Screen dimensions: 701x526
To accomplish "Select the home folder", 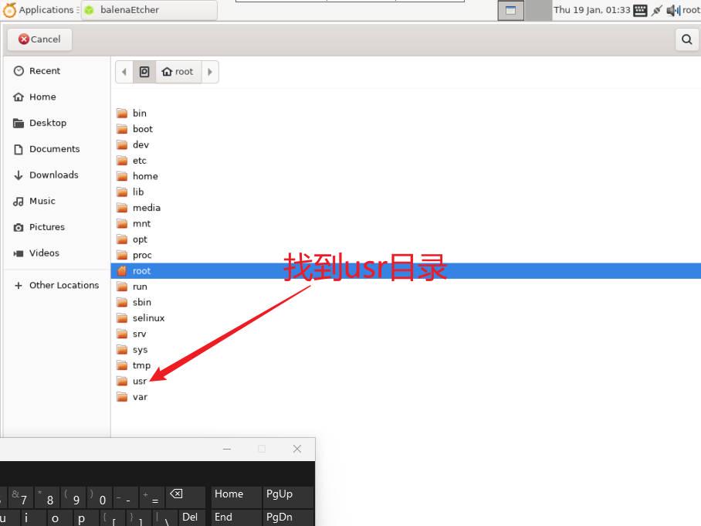I will (x=405, y=176).
